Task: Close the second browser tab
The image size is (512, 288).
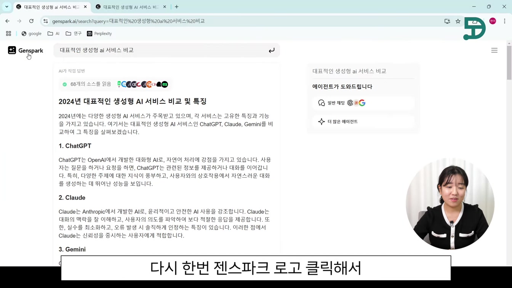Action: coord(165,7)
